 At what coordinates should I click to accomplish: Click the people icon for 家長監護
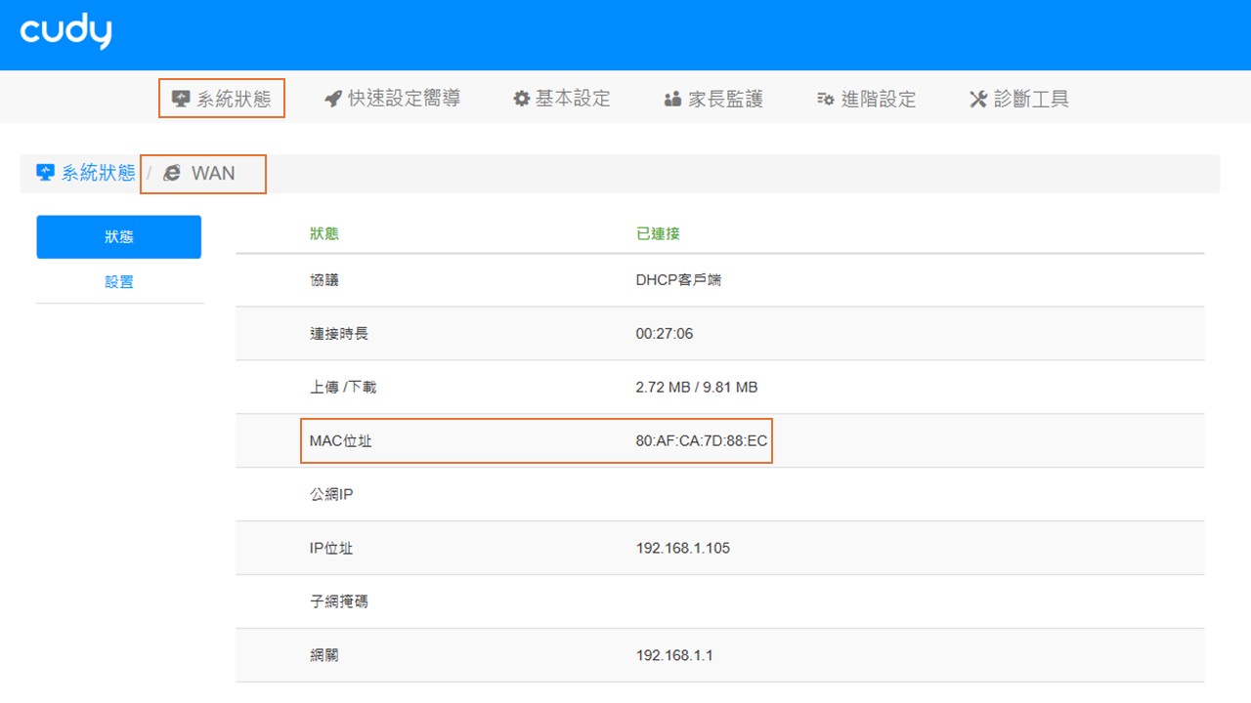pyautogui.click(x=672, y=99)
